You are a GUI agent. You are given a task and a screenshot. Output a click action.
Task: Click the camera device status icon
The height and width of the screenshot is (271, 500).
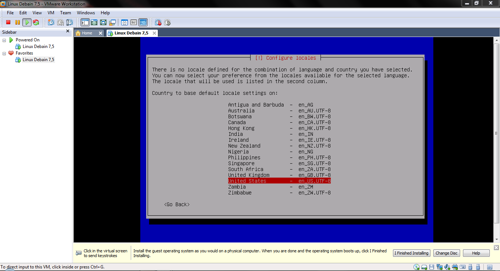tap(463, 267)
